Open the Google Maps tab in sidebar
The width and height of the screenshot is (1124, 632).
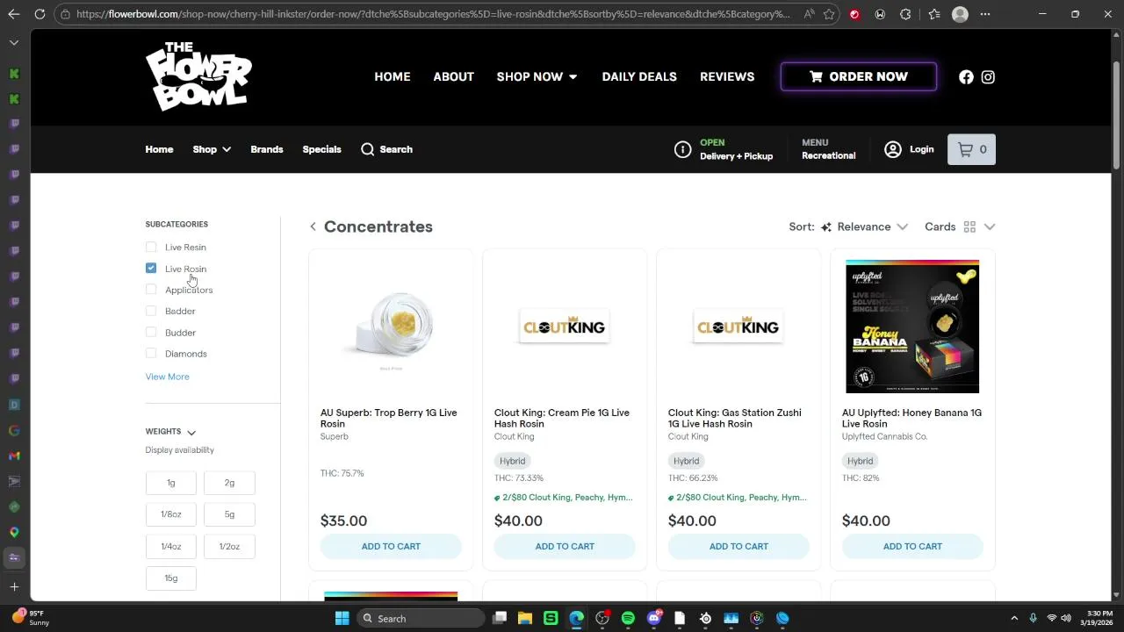(14, 532)
